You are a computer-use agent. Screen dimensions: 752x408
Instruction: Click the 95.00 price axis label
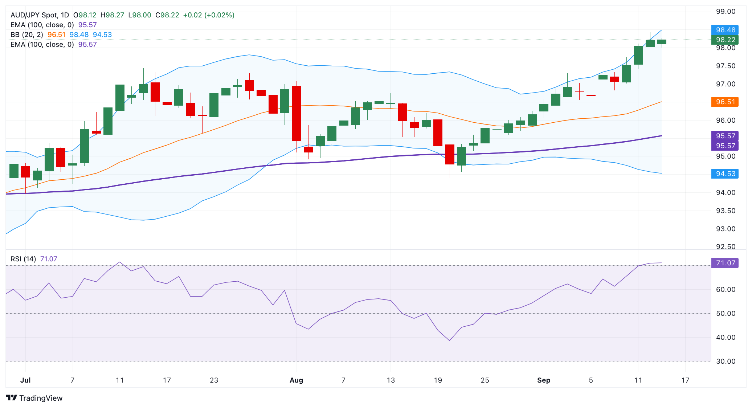pyautogui.click(x=726, y=156)
